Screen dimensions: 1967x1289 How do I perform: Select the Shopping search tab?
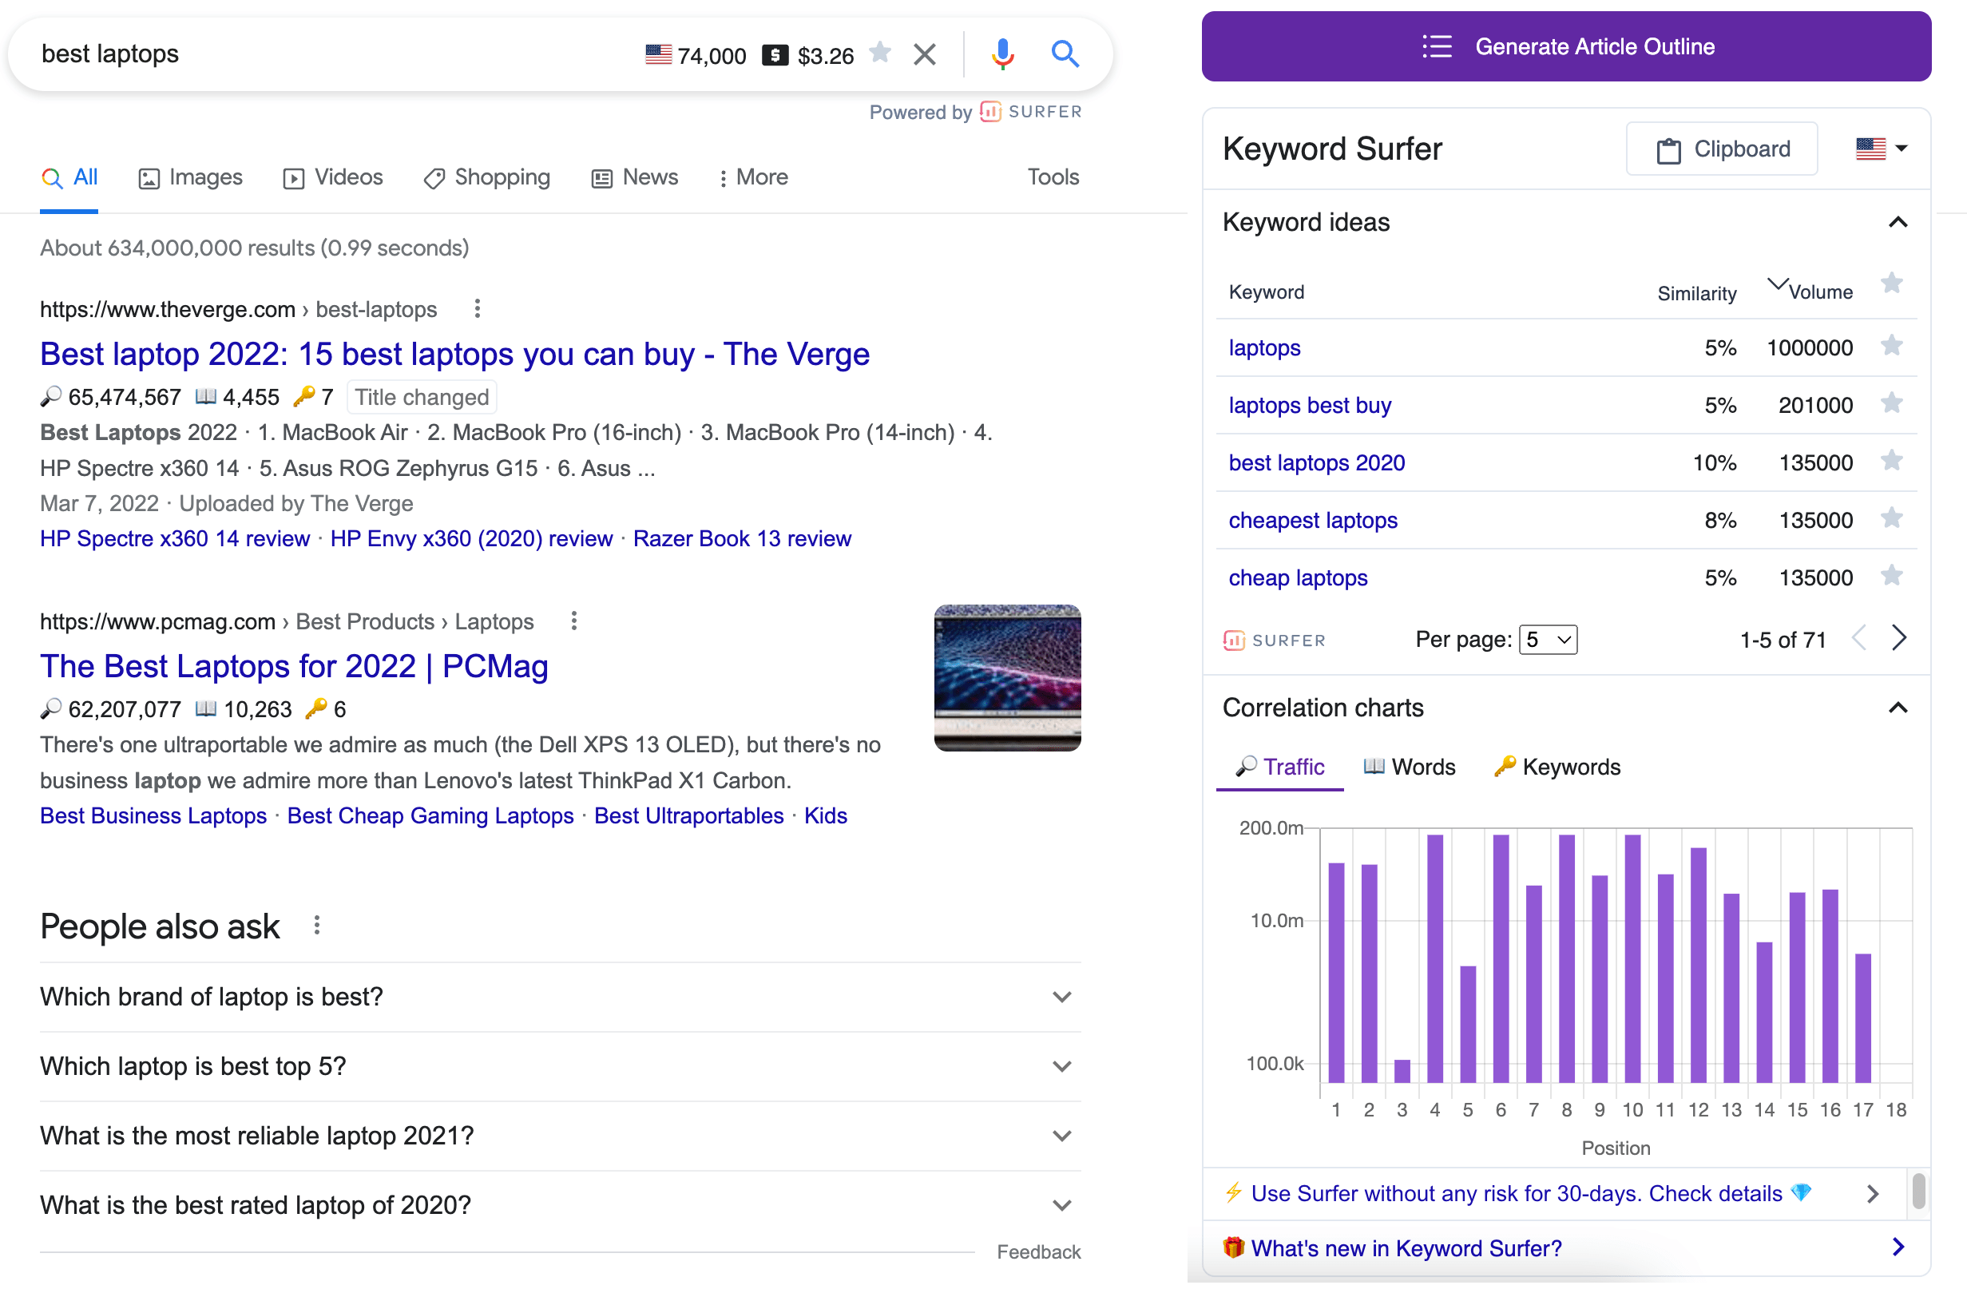tap(502, 178)
